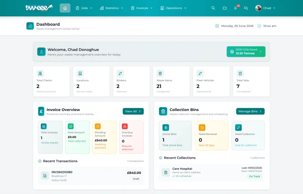
Task: Open the Chad user account dropdown
Action: 265,8
